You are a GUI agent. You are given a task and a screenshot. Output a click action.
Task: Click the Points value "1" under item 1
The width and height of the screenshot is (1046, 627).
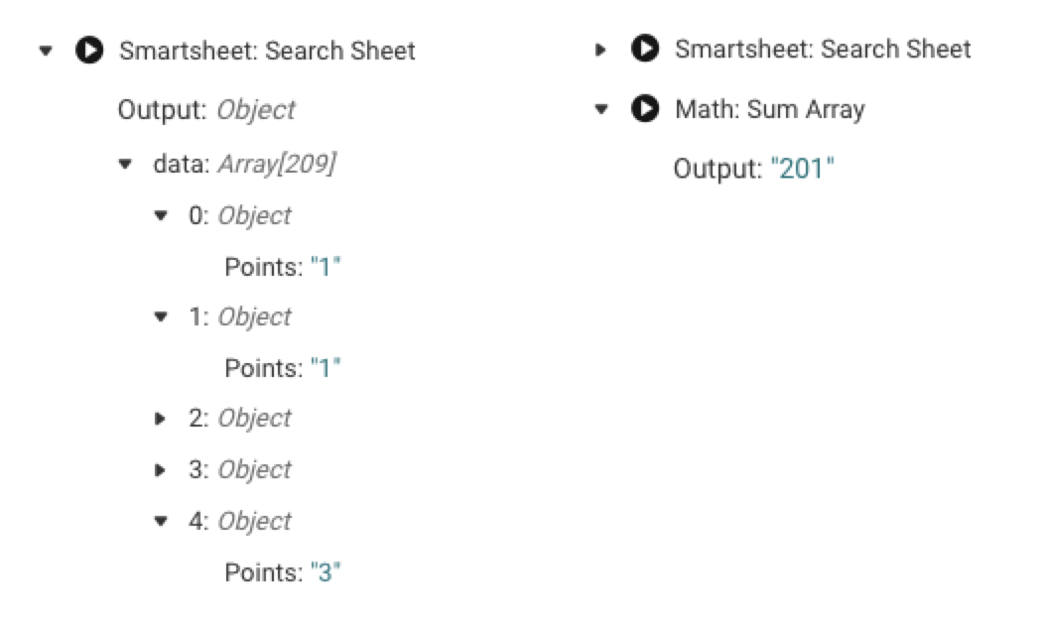[325, 368]
